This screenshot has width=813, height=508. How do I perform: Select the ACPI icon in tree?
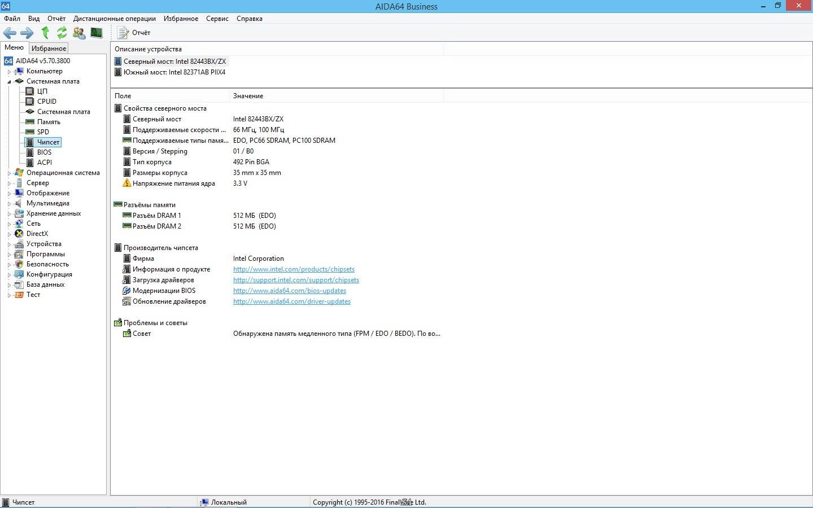coord(30,163)
